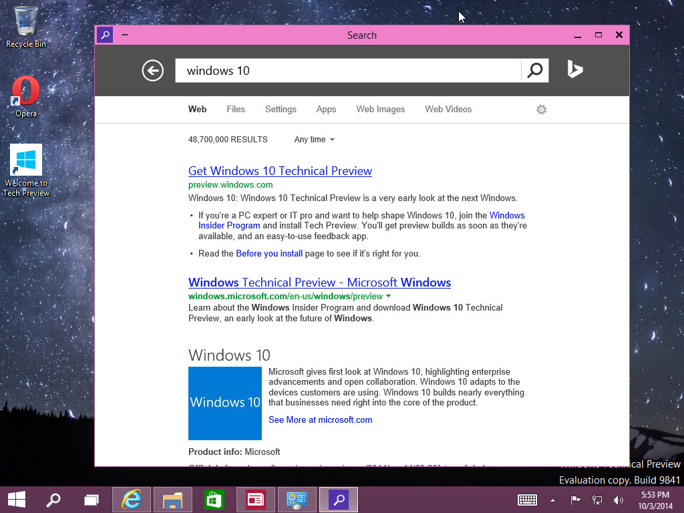Image resolution: width=684 pixels, height=513 pixels.
Task: Expand the arrow beside windows.microsoft.com URL
Action: coord(388,296)
